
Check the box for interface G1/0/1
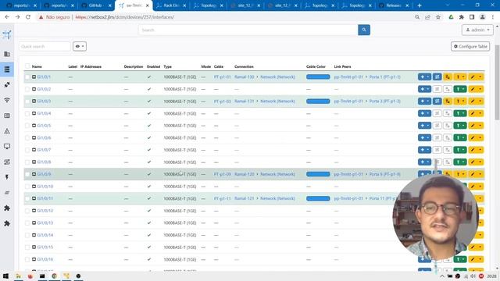coord(27,76)
